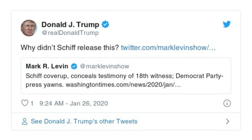Select "See Donald J. Trump's other Tweets"

84,121
